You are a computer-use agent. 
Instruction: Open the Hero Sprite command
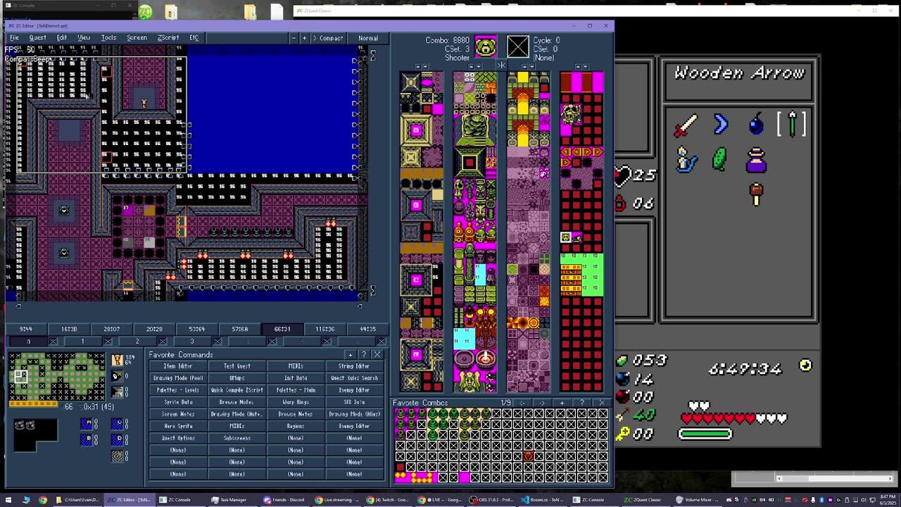click(x=178, y=426)
